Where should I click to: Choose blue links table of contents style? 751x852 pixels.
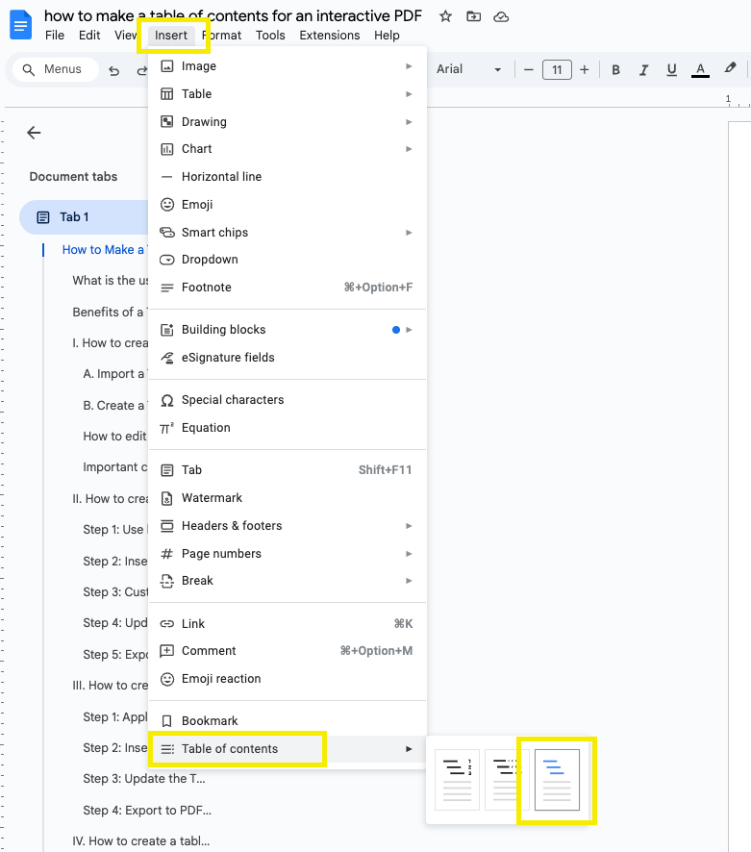(557, 780)
